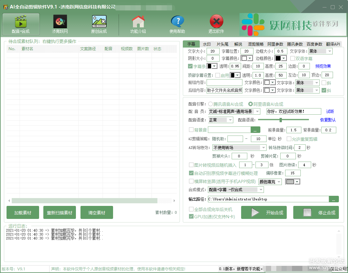Open the 前缀内容 row 文字字体 dropdown
The height and width of the screenshot is (273, 348).
[307, 83]
